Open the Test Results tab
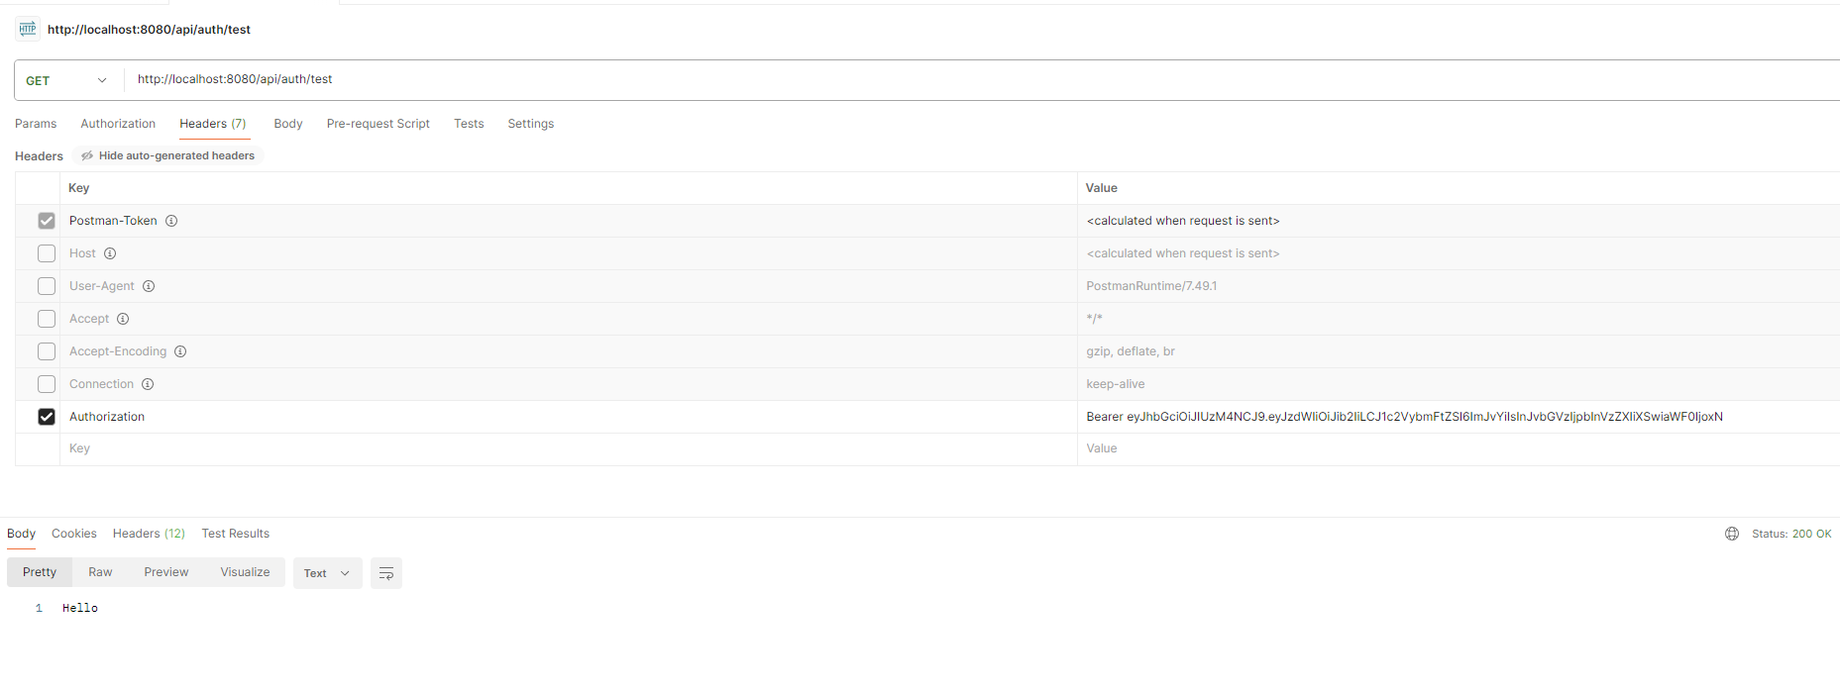The image size is (1840, 690). tap(236, 534)
